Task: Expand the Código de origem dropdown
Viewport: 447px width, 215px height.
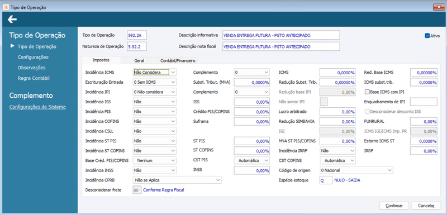Action: click(356, 170)
